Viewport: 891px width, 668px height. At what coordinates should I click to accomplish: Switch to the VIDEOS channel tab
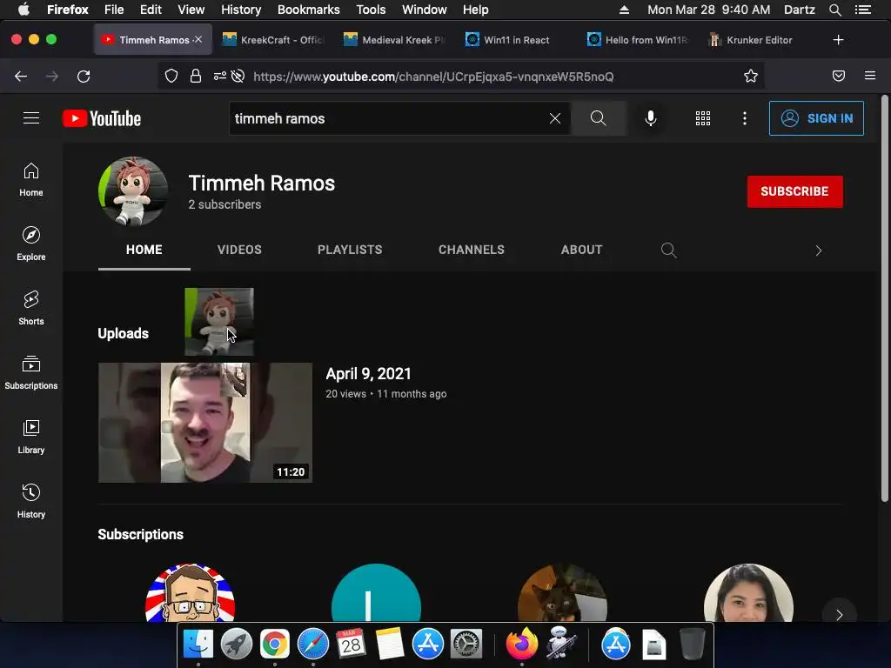pyautogui.click(x=239, y=250)
